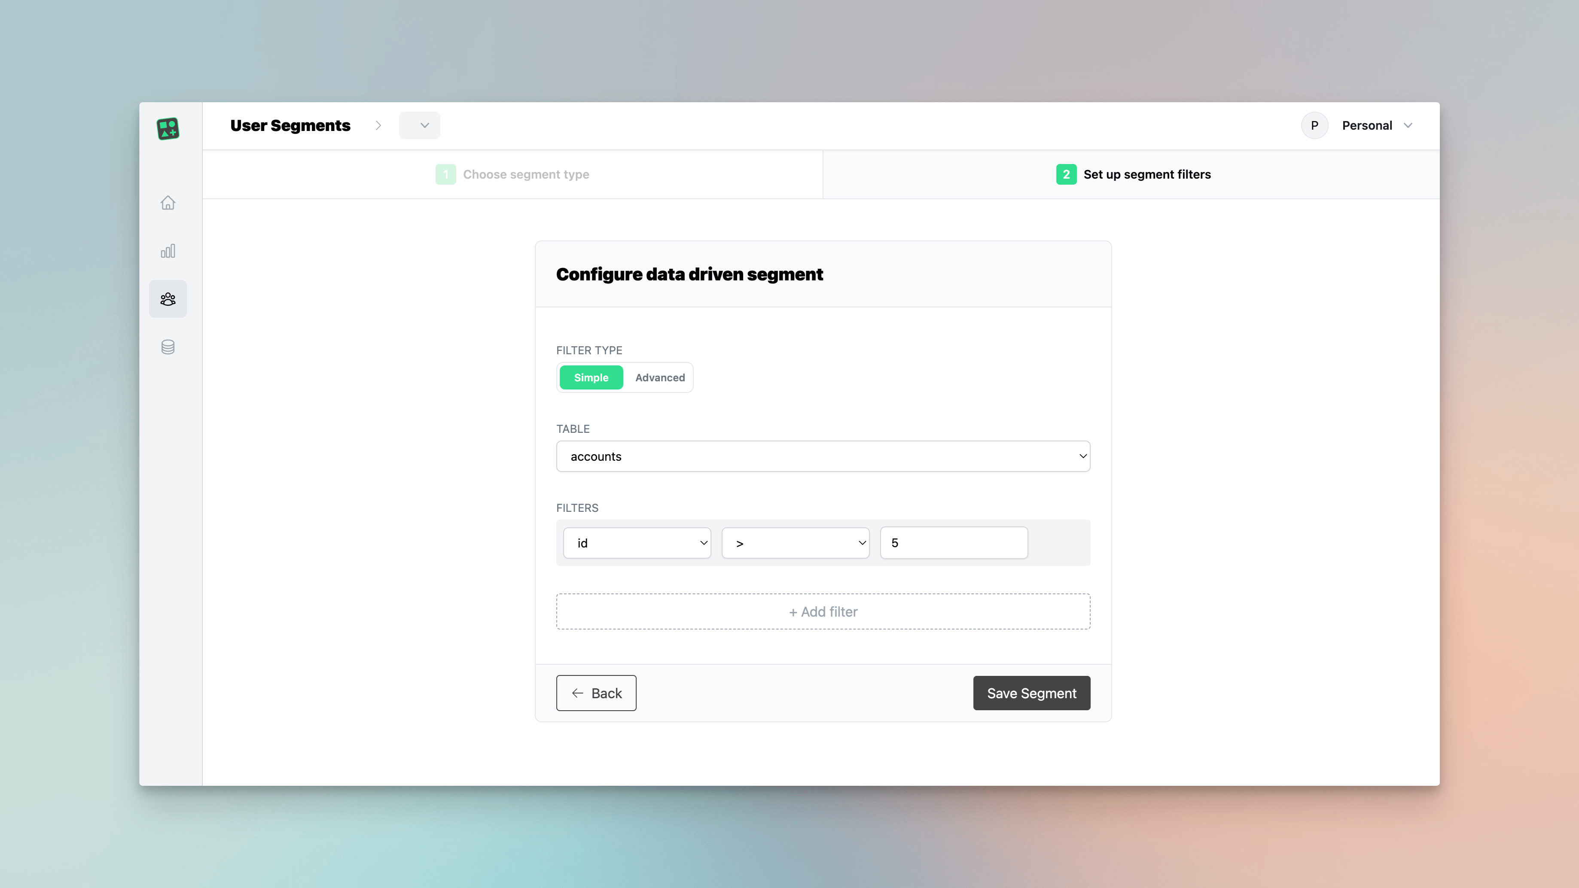The width and height of the screenshot is (1579, 888).
Task: Click Add filter button
Action: click(823, 611)
